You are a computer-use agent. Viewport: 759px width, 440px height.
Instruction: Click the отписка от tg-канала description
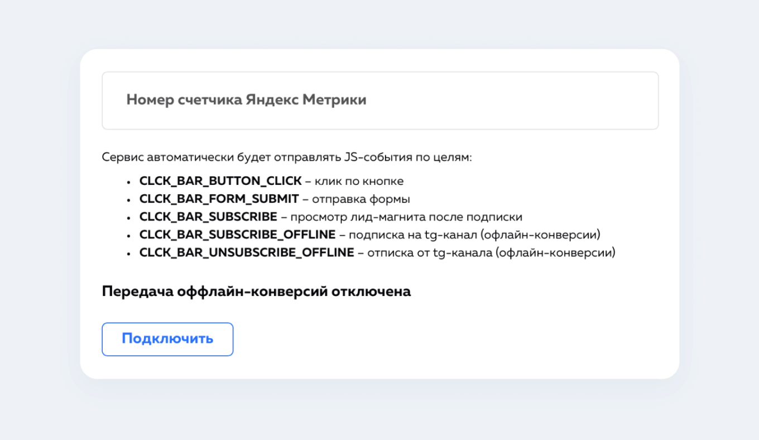point(491,252)
